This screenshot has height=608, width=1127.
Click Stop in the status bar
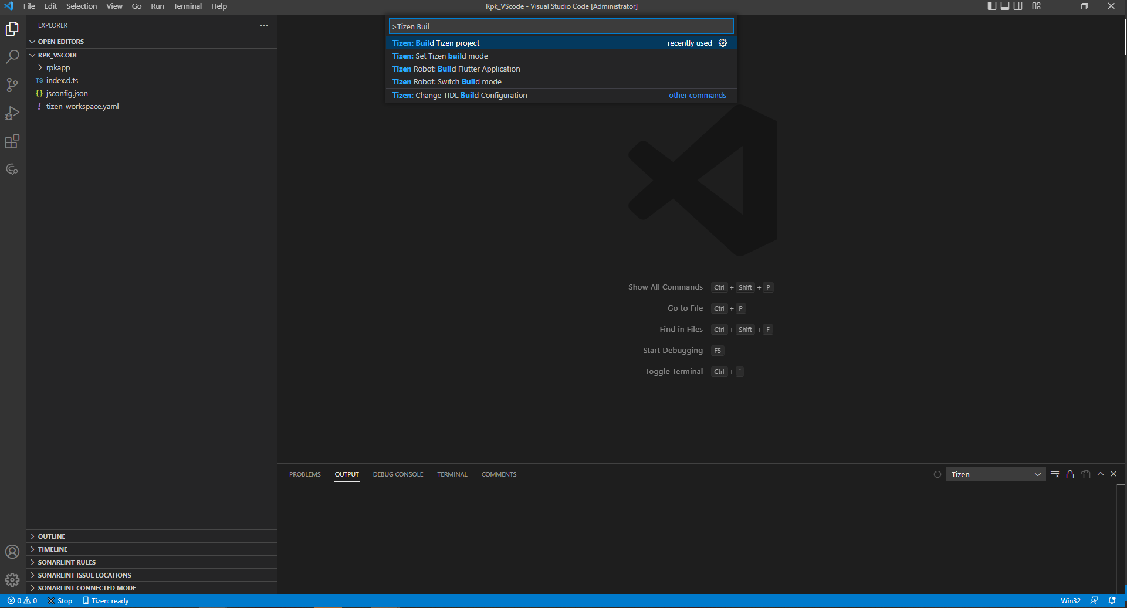60,601
